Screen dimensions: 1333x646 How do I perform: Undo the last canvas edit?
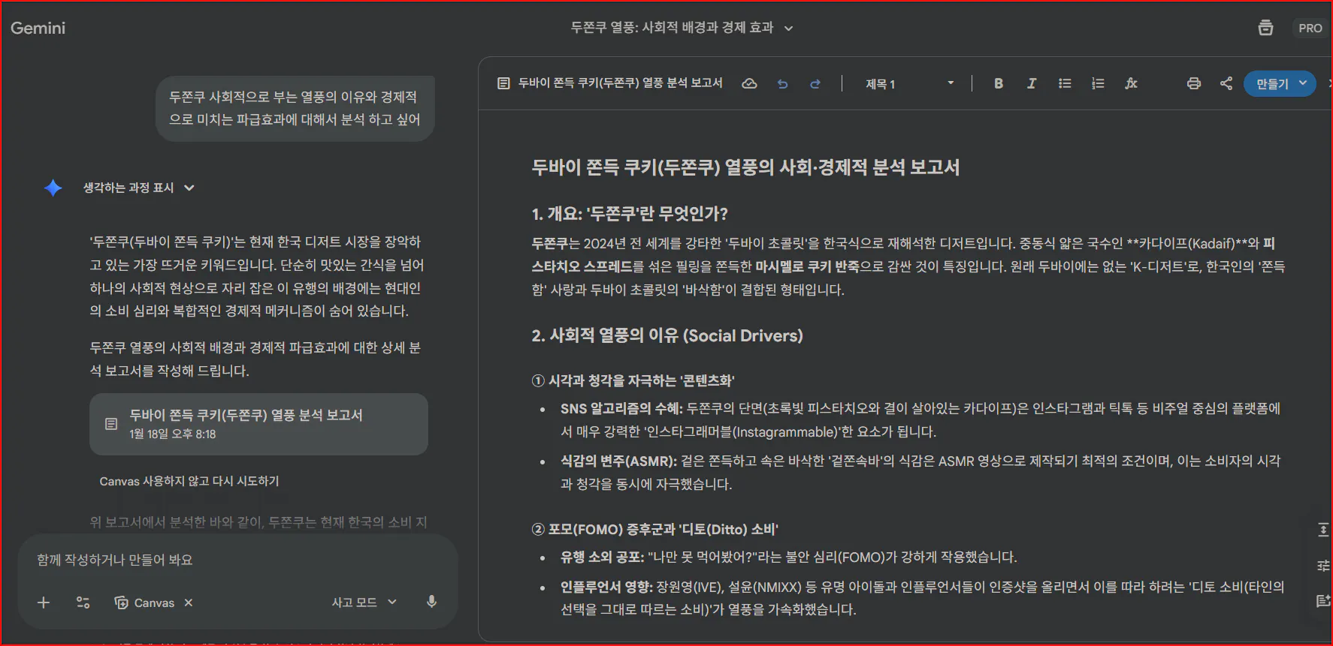click(782, 84)
